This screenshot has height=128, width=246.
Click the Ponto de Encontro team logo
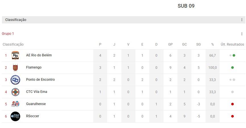[15, 80]
